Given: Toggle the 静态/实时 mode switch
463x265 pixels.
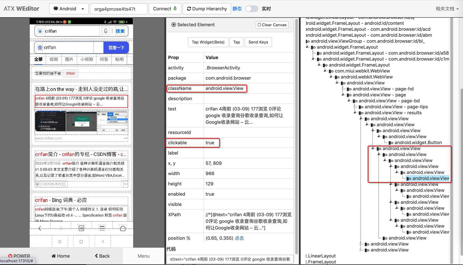Looking at the screenshot, I should [251, 9].
